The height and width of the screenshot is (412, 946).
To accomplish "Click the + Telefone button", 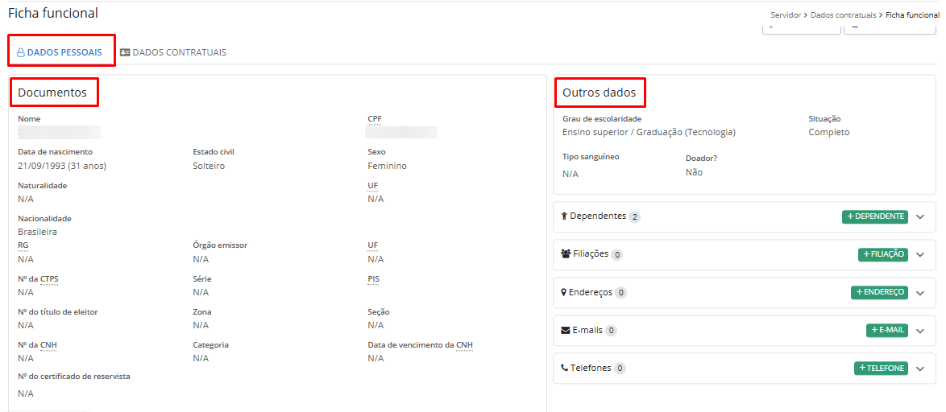I will point(881,368).
